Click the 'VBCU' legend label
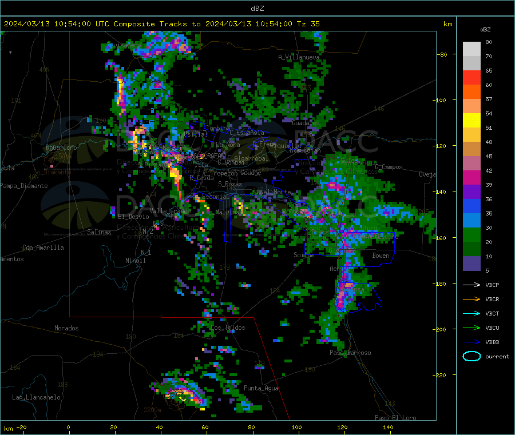The image size is (515, 435). [492, 328]
